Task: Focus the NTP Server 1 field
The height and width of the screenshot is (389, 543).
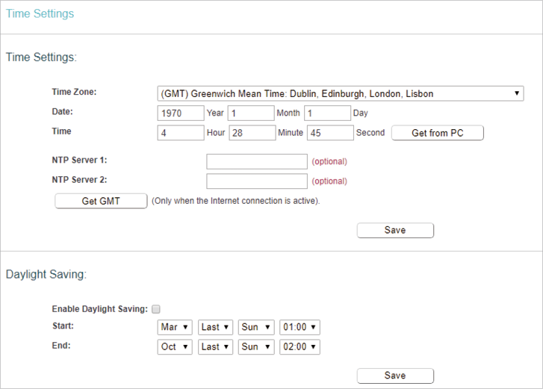Action: [257, 161]
